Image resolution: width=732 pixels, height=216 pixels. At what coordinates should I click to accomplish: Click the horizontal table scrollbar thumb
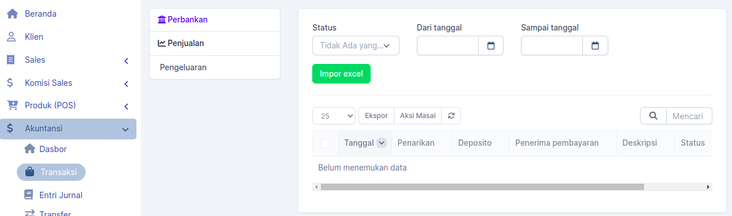(x=482, y=187)
